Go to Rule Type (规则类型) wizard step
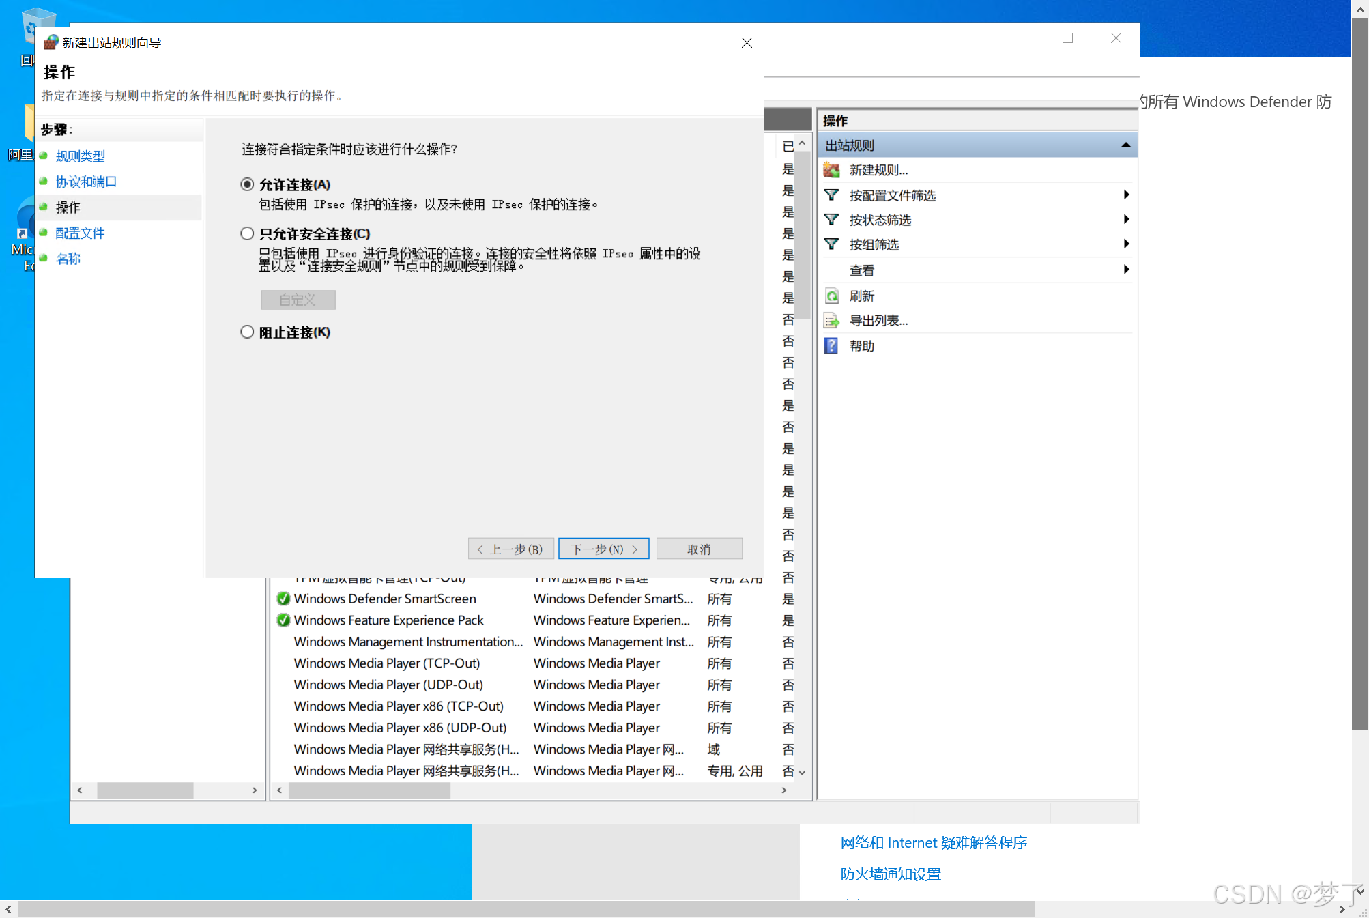 pos(80,156)
